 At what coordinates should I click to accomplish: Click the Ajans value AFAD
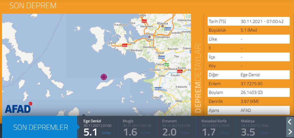246,110
